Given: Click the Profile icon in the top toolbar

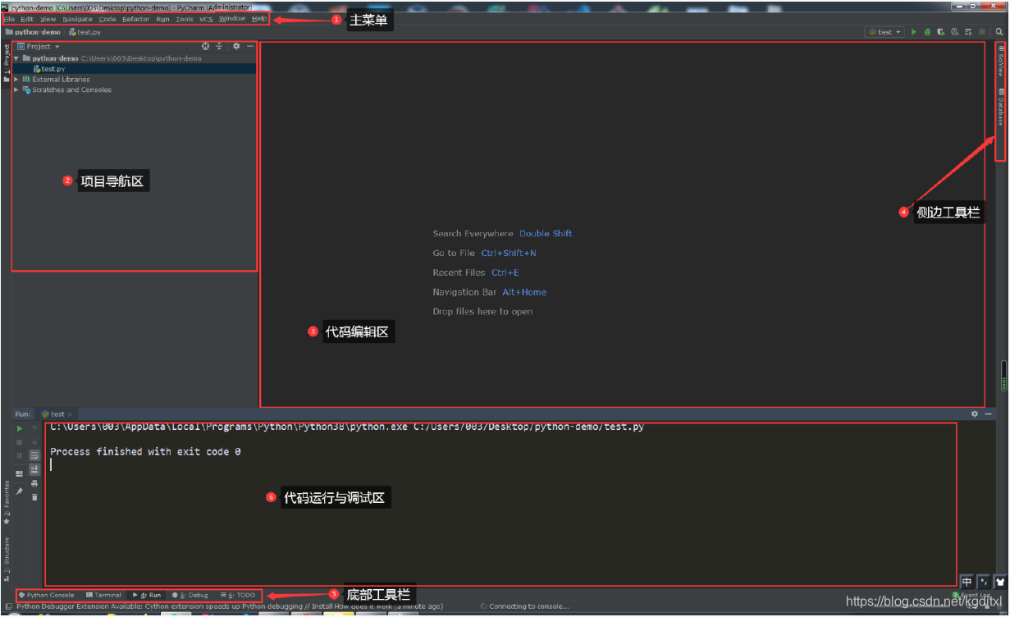Looking at the screenshot, I should 955,32.
